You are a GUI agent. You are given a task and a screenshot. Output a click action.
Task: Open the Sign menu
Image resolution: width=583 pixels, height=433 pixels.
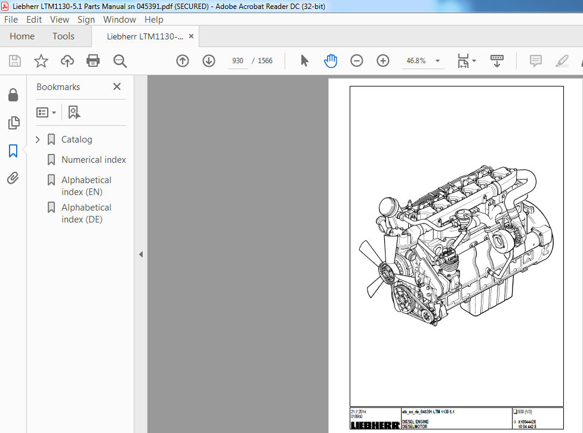[x=86, y=19]
